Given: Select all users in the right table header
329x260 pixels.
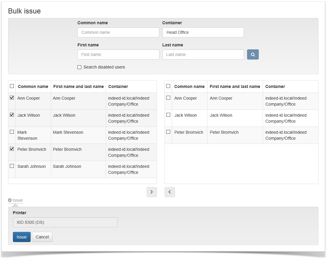Looking at the screenshot, I should coord(168,86).
